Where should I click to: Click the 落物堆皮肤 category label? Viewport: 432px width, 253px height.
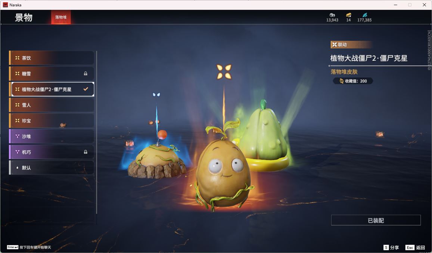(344, 72)
